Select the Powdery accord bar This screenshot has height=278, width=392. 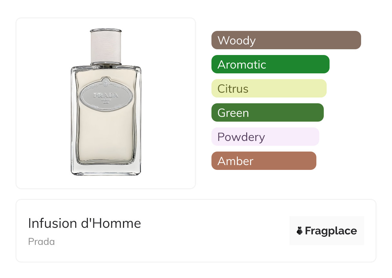(265, 137)
